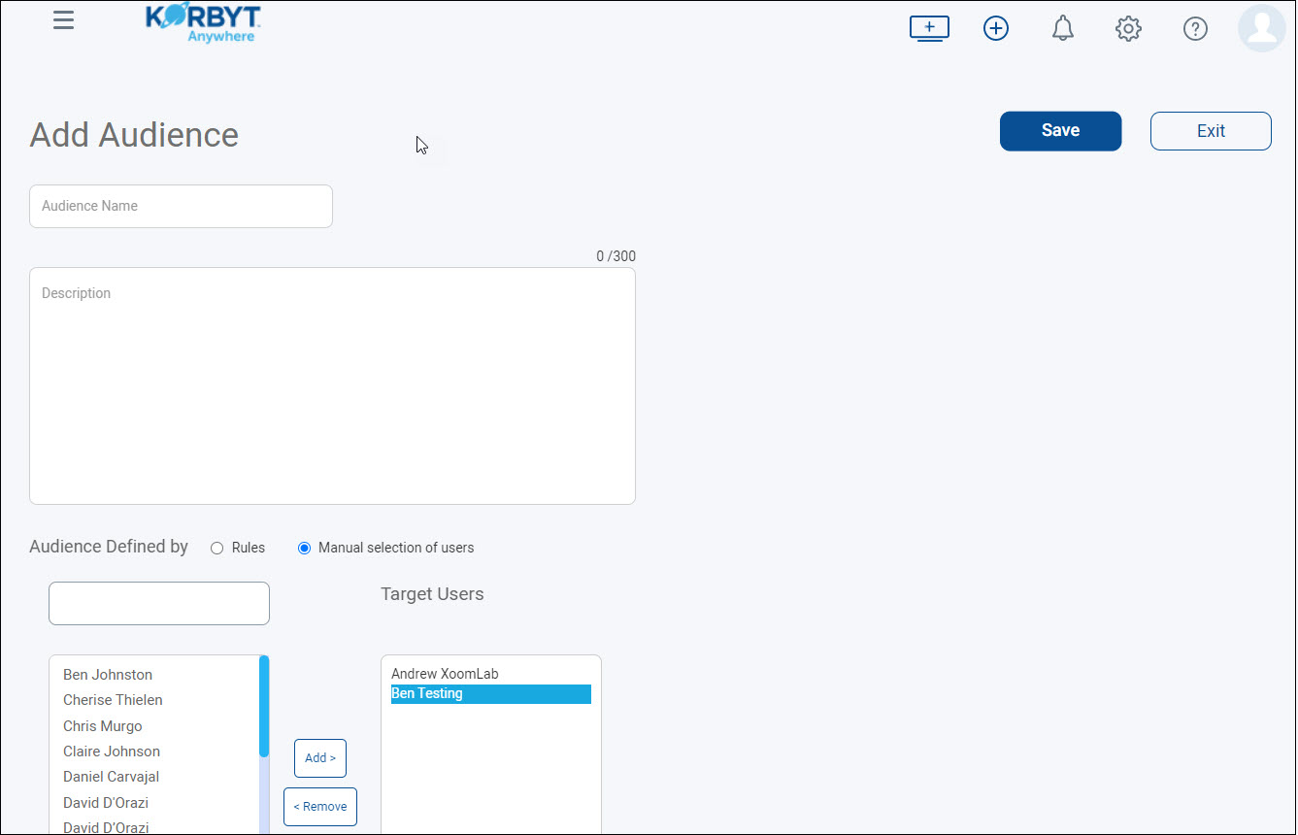Open the settings gear
This screenshot has height=835, width=1298.
1128,28
